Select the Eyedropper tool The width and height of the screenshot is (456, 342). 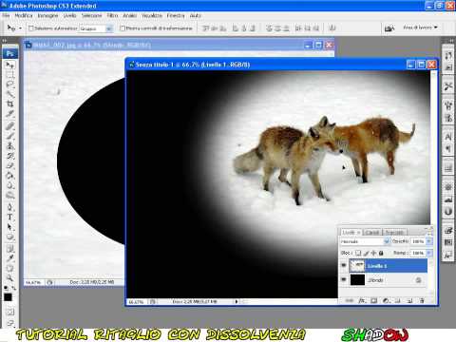point(10,258)
